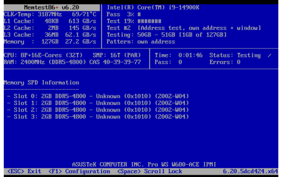285x177 pixels.
Task: Select the Slot 1 SPD row
Action: tap(98, 103)
